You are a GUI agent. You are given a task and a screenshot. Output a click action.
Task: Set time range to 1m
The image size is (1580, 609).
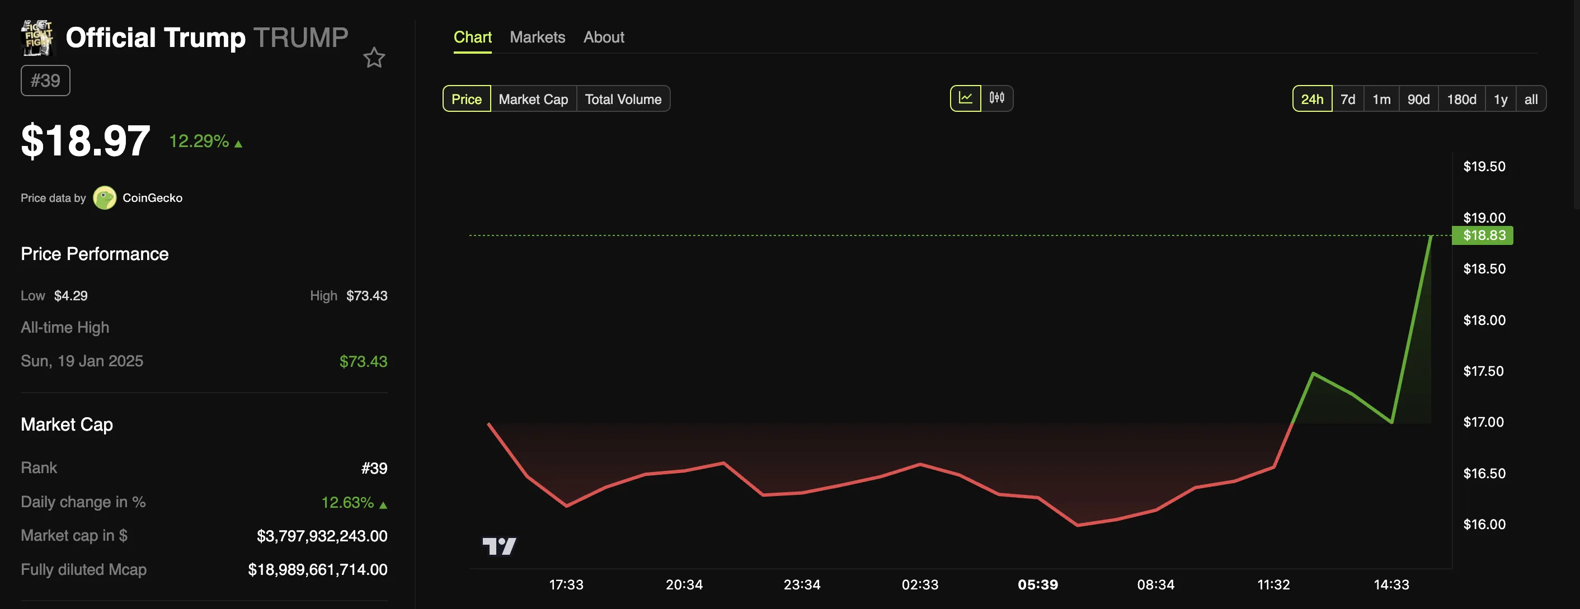click(x=1381, y=100)
